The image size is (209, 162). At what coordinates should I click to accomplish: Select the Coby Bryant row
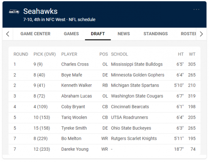point(104,107)
